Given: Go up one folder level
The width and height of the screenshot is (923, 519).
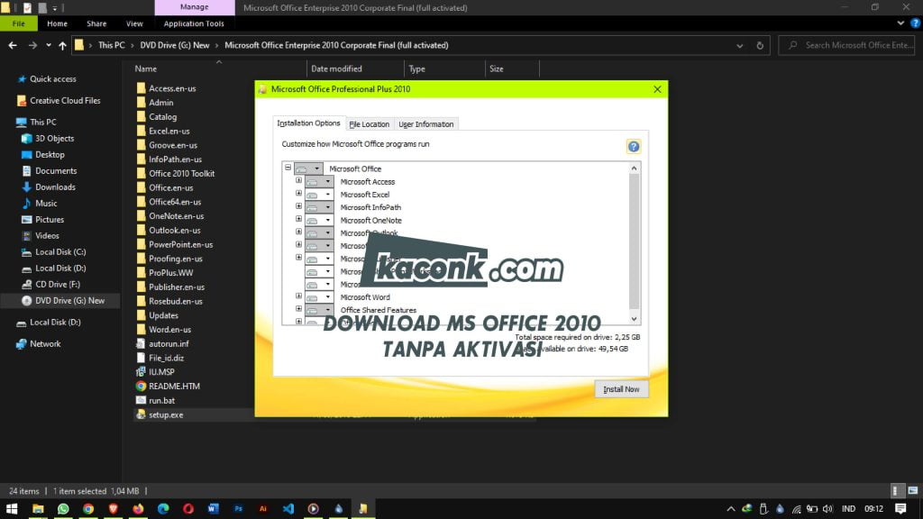Looking at the screenshot, I should 62,45.
